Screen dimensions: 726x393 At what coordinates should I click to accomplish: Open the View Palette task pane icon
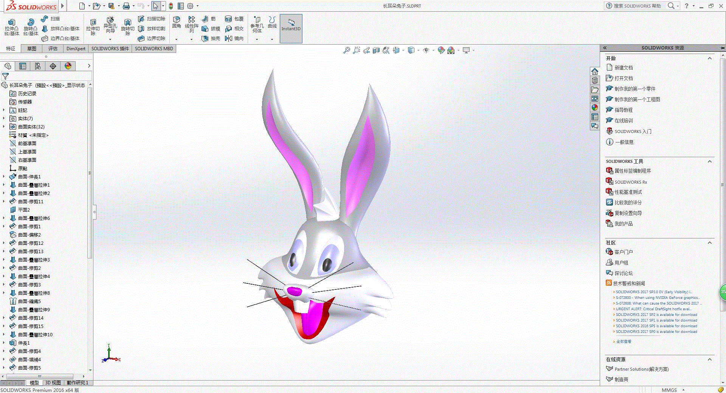click(x=595, y=99)
